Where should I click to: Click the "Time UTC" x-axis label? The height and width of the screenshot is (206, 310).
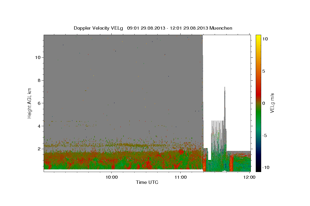pos(147,182)
